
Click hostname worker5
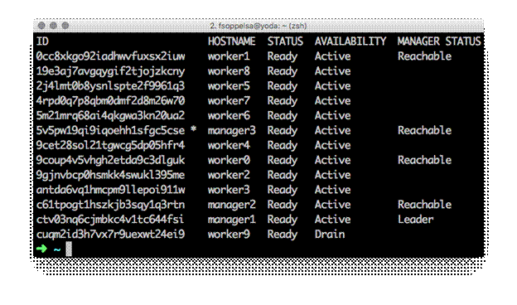pyautogui.click(x=229, y=86)
